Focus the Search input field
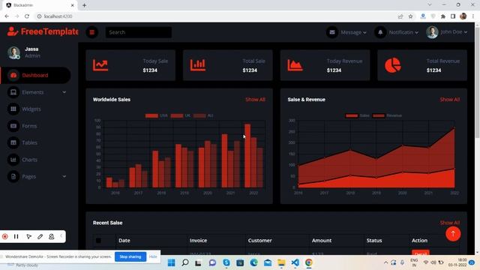 [138, 32]
